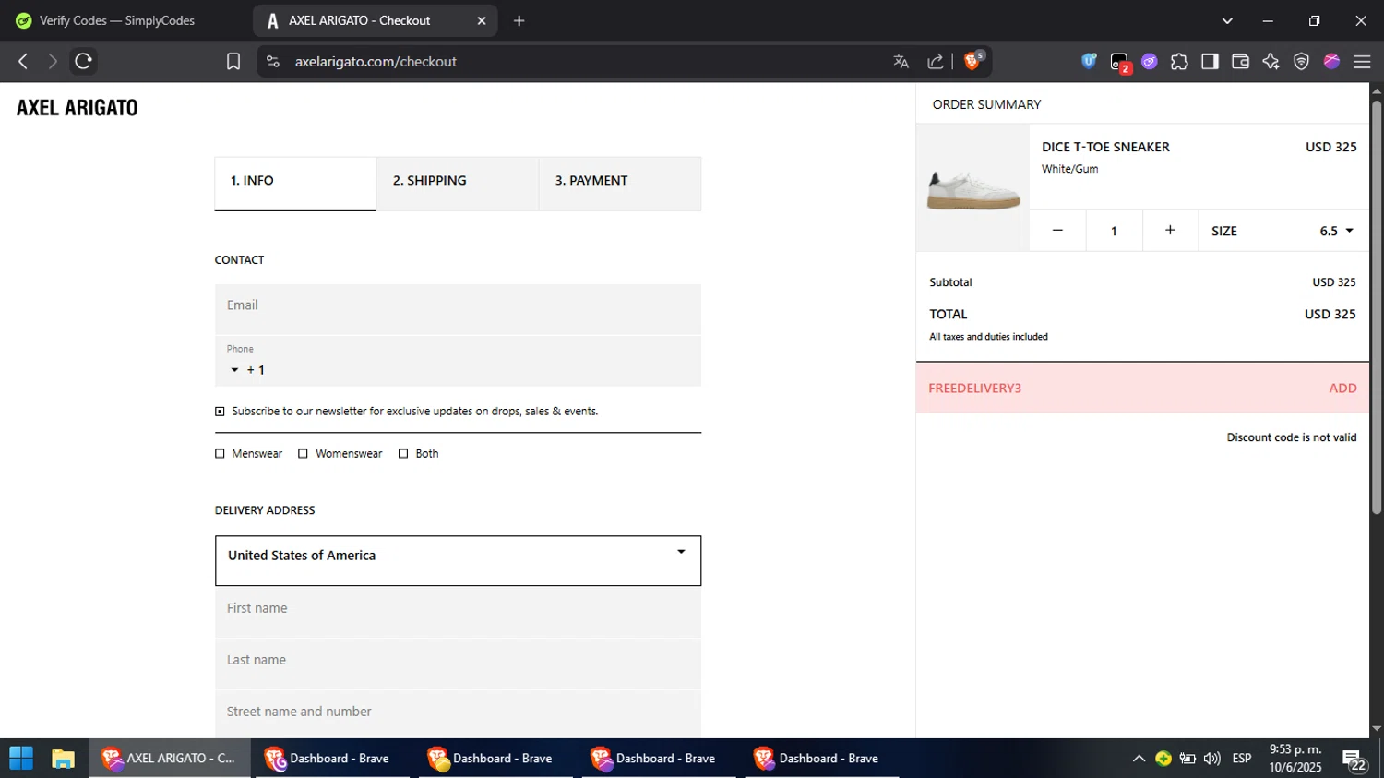The width and height of the screenshot is (1384, 778).
Task: Go back with the browser back arrow
Action: click(23, 62)
